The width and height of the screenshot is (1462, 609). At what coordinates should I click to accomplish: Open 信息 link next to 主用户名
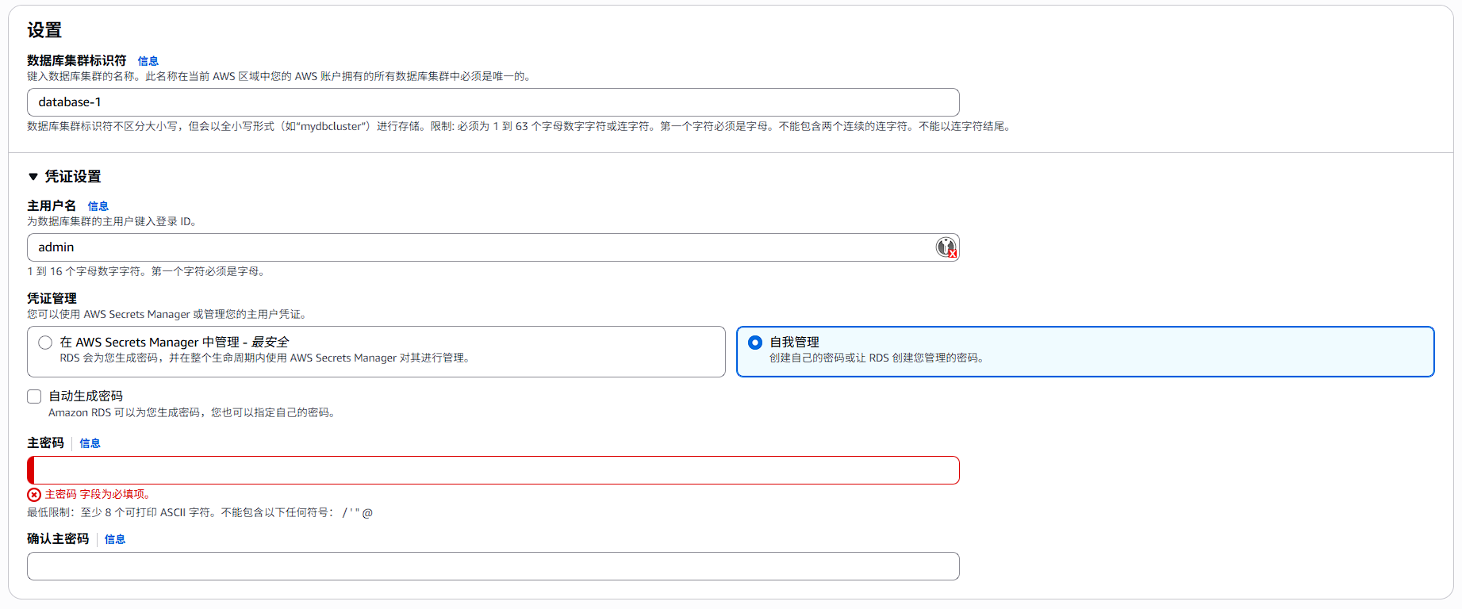(x=98, y=206)
